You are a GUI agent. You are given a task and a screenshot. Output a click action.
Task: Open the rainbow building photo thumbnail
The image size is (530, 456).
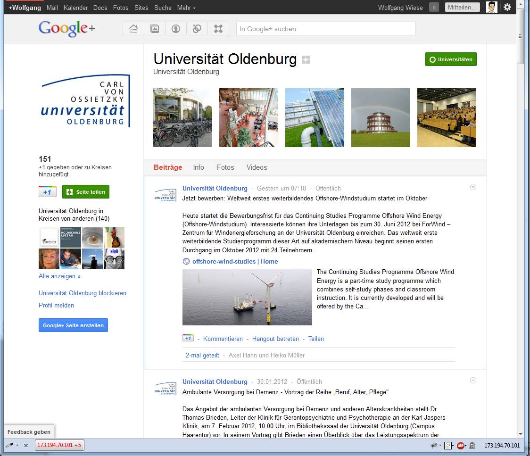pyautogui.click(x=381, y=117)
